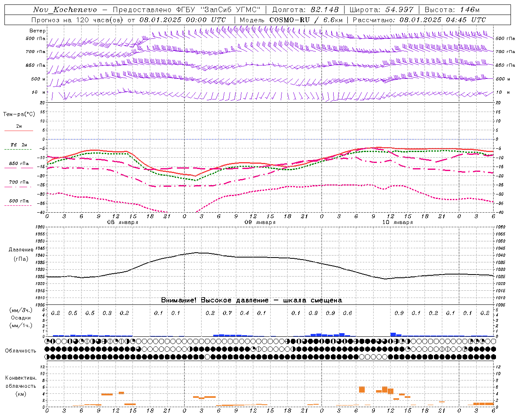Click the Осадки precipitation label
This screenshot has width=517, height=414.
tap(21, 318)
